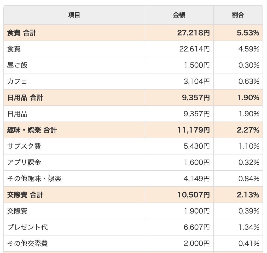The image size is (267, 253).
Task: Click the 5.53% percentage cell
Action: coord(248,33)
